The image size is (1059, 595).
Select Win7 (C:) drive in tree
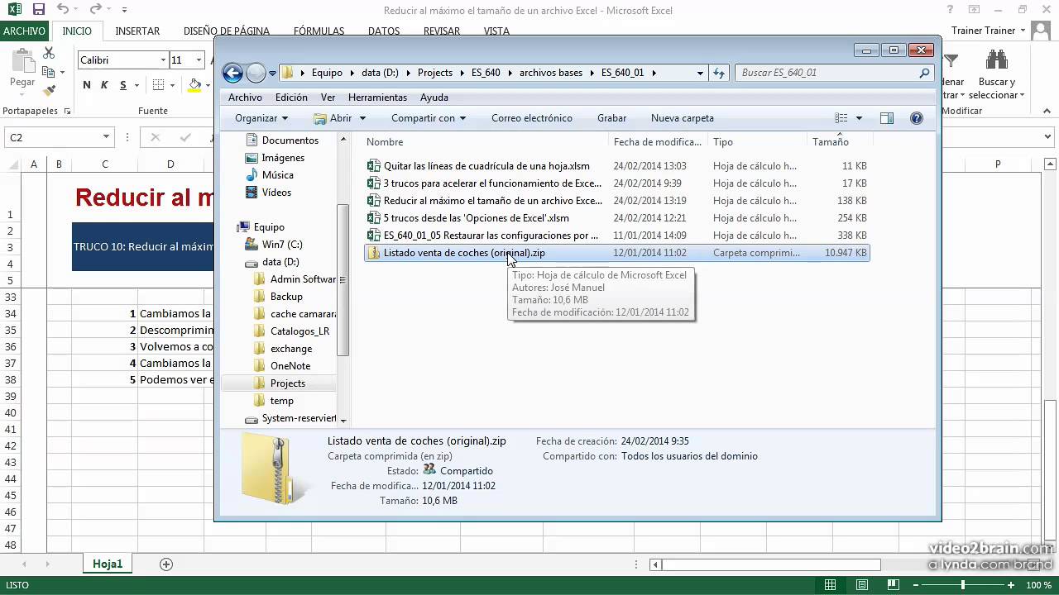tap(282, 245)
